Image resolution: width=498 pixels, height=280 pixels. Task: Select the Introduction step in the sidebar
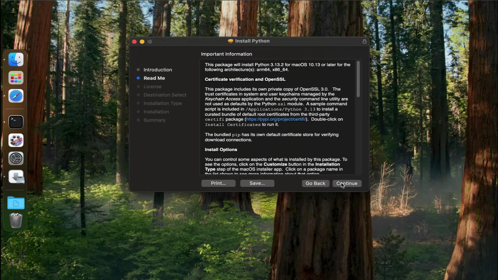(158, 69)
